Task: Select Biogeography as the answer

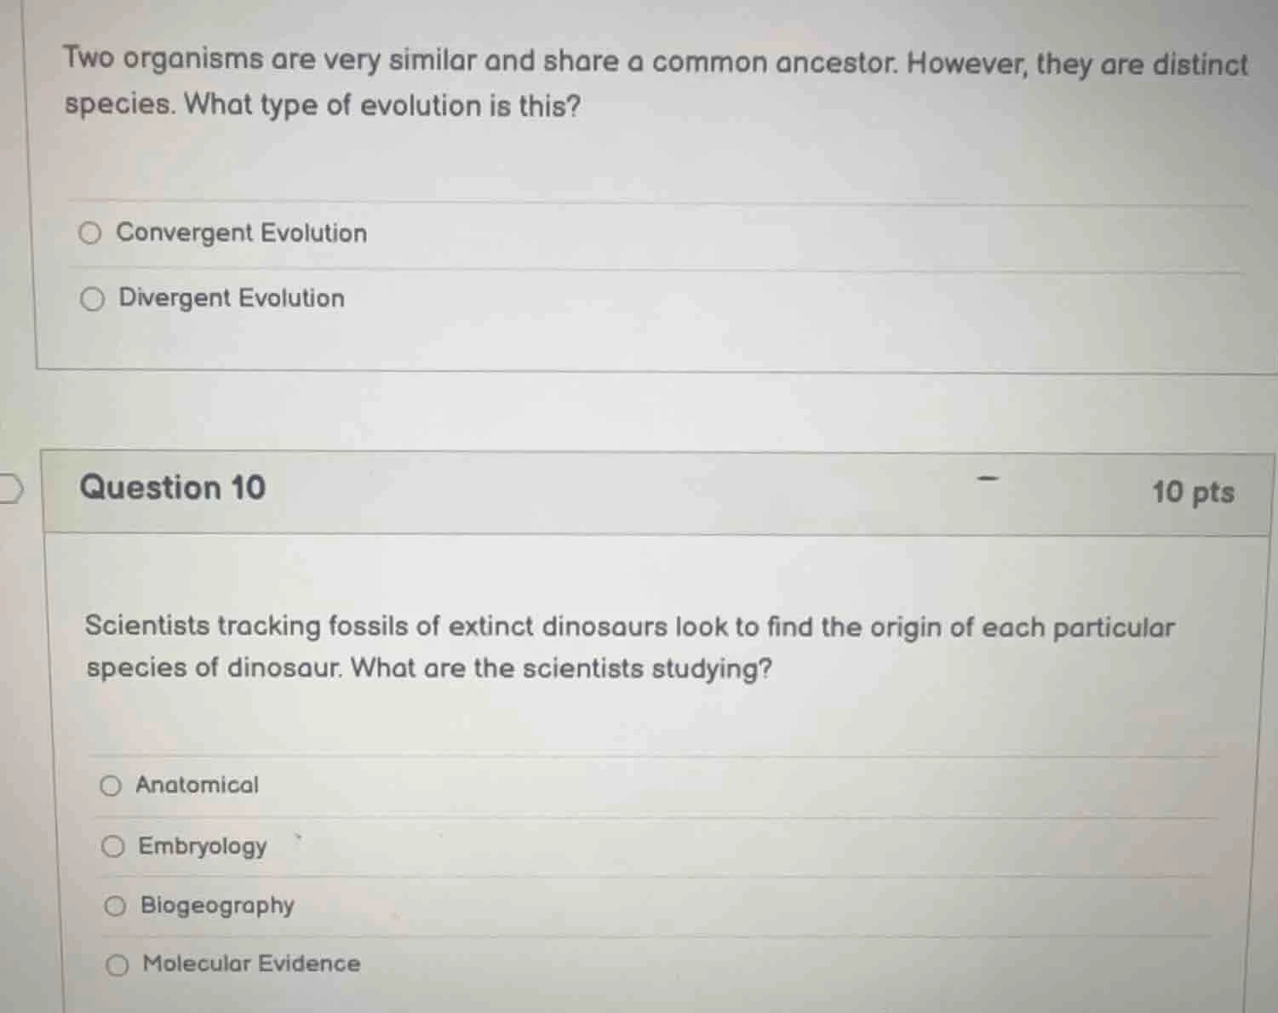Action: pyautogui.click(x=114, y=905)
